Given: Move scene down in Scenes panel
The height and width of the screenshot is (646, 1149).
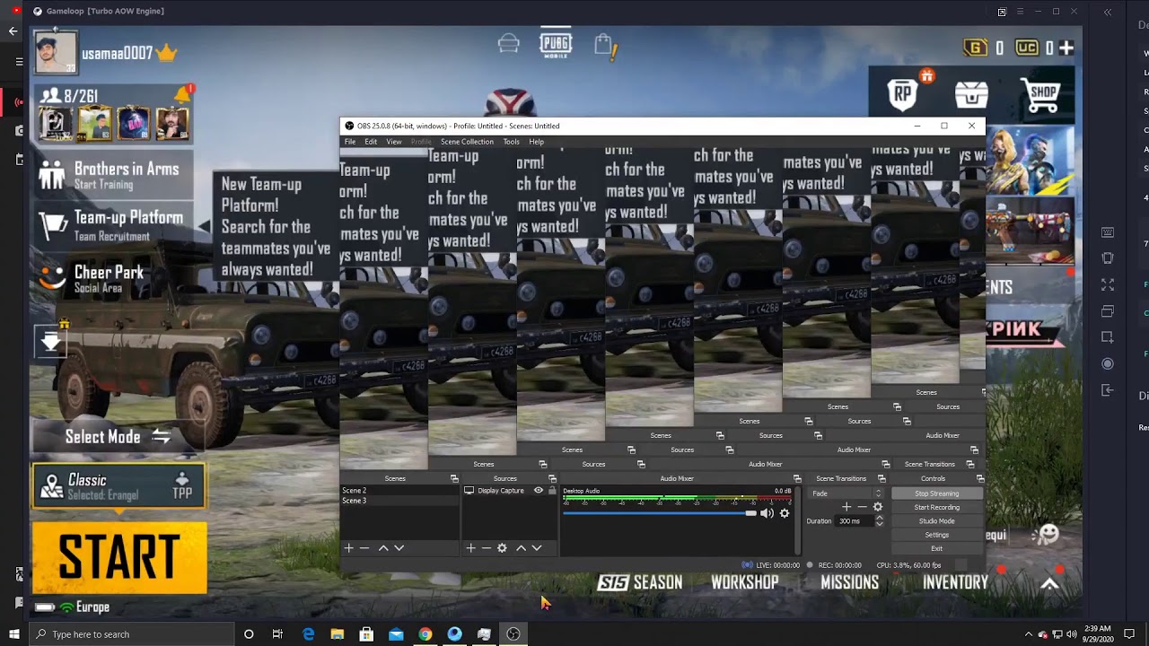Looking at the screenshot, I should [x=399, y=547].
